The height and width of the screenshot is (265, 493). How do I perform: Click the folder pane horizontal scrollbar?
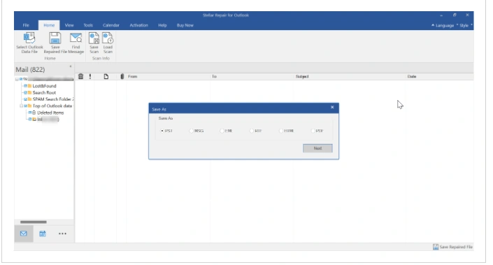(34, 222)
